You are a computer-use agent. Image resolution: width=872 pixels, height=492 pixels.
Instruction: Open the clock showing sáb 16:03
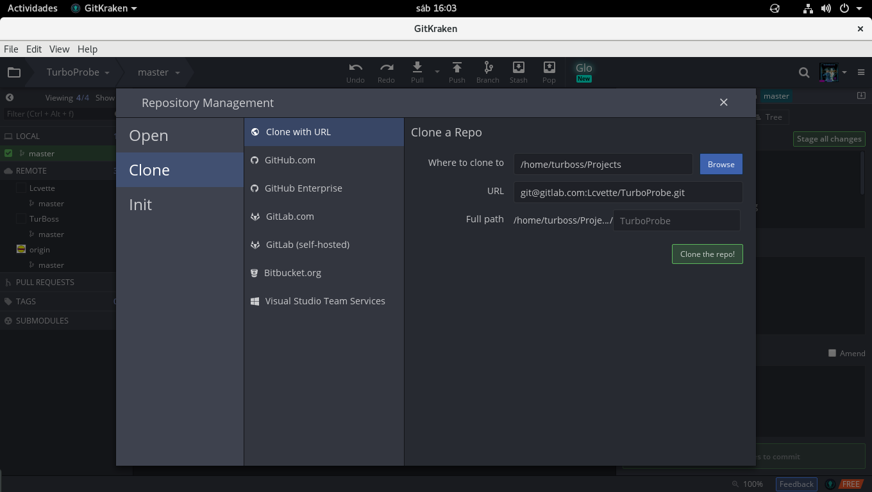click(x=435, y=8)
